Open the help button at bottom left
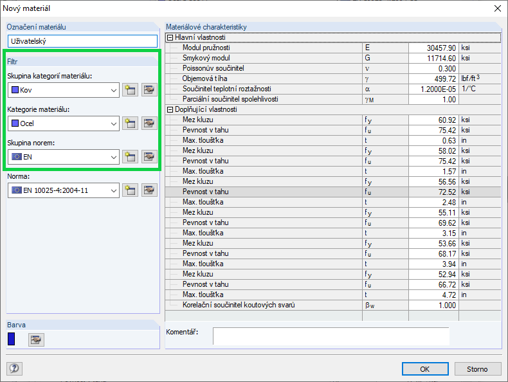Image resolution: width=508 pixels, height=382 pixels. pos(14,368)
